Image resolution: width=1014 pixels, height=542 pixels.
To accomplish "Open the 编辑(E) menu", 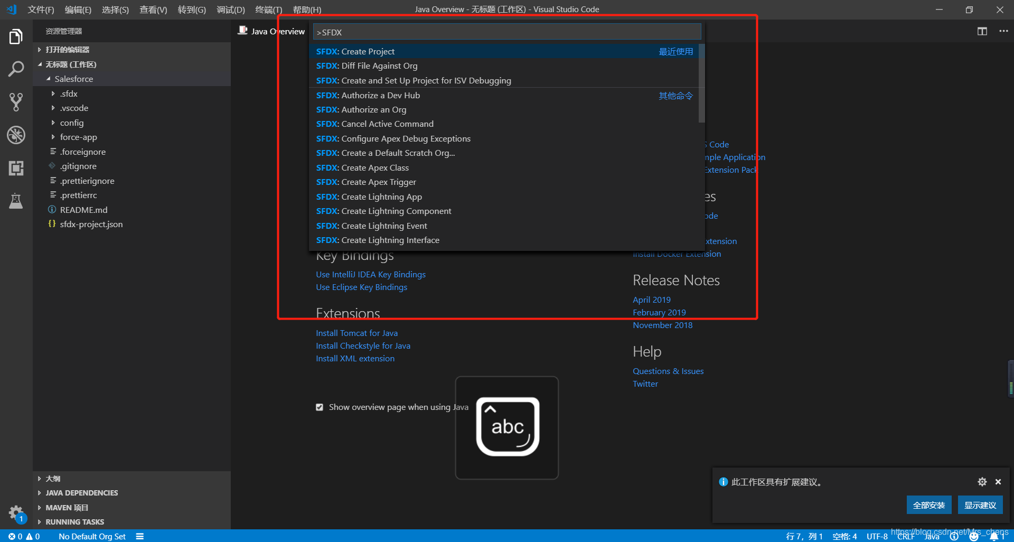I will point(78,10).
